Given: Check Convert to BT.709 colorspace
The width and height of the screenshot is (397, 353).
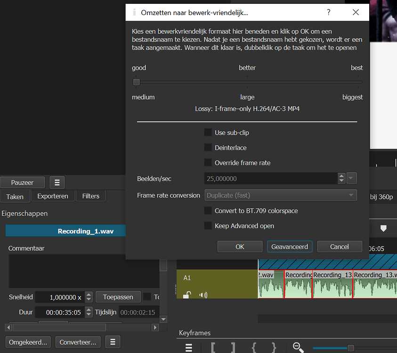Looking at the screenshot, I should (208, 210).
